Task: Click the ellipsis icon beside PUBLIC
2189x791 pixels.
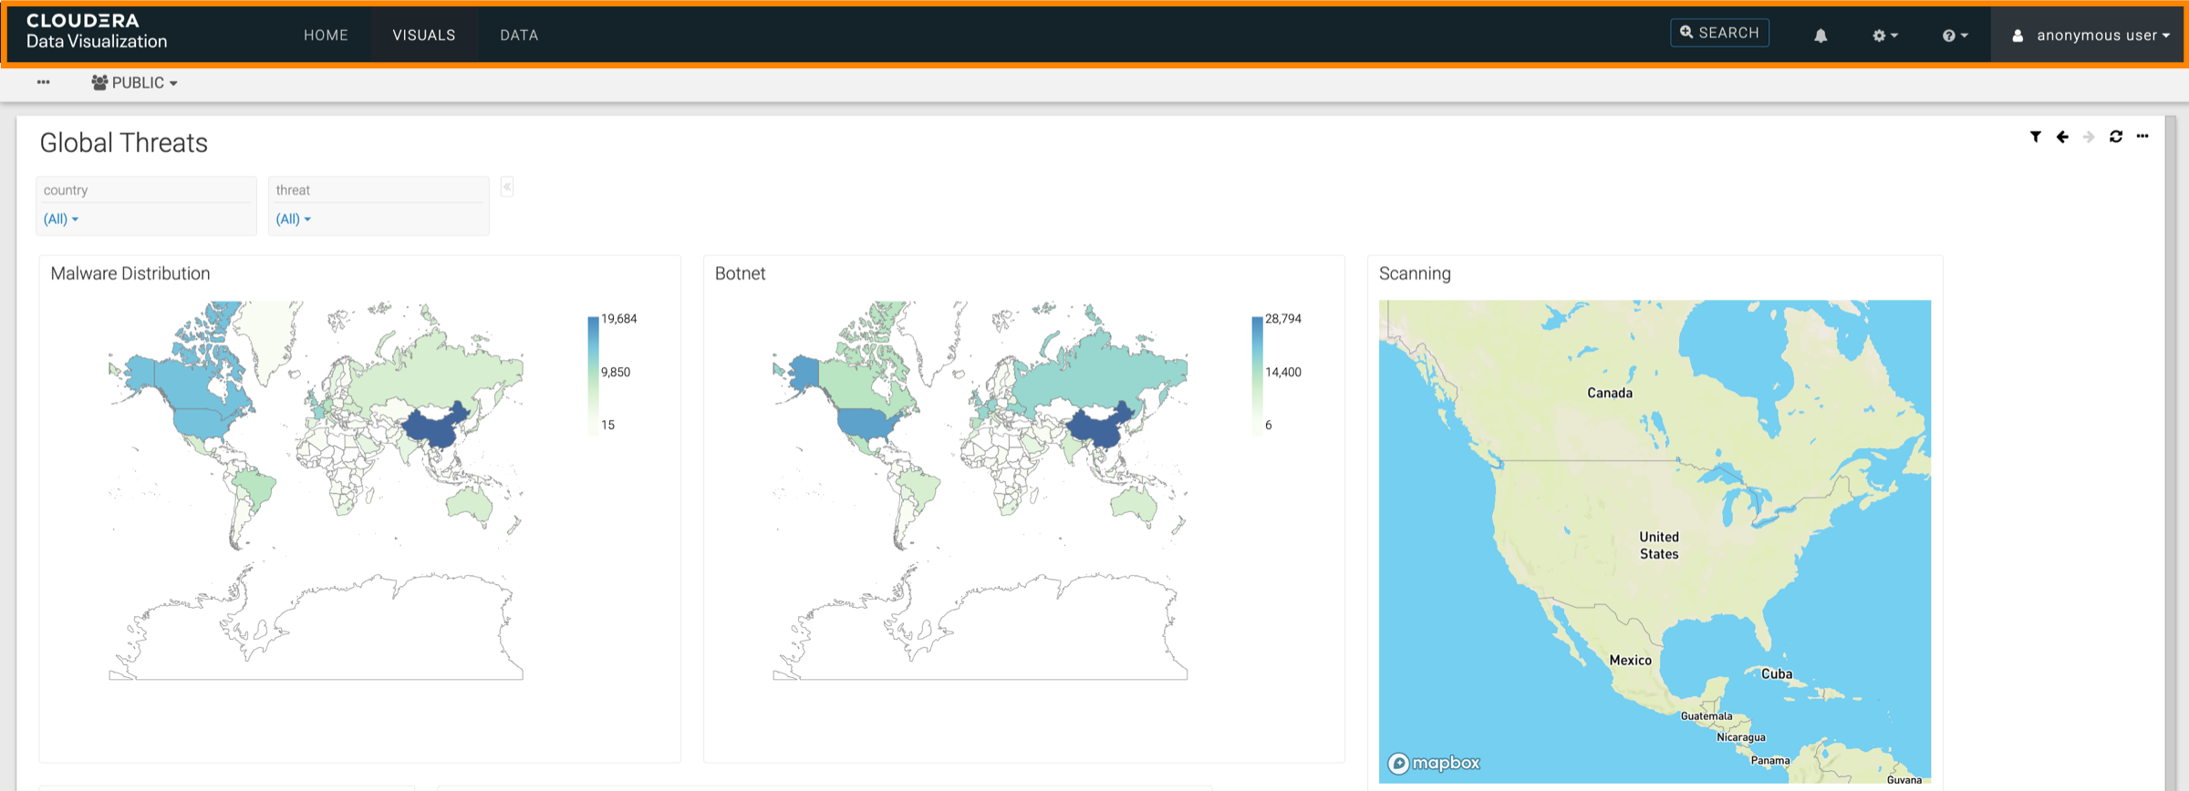Action: (x=43, y=82)
